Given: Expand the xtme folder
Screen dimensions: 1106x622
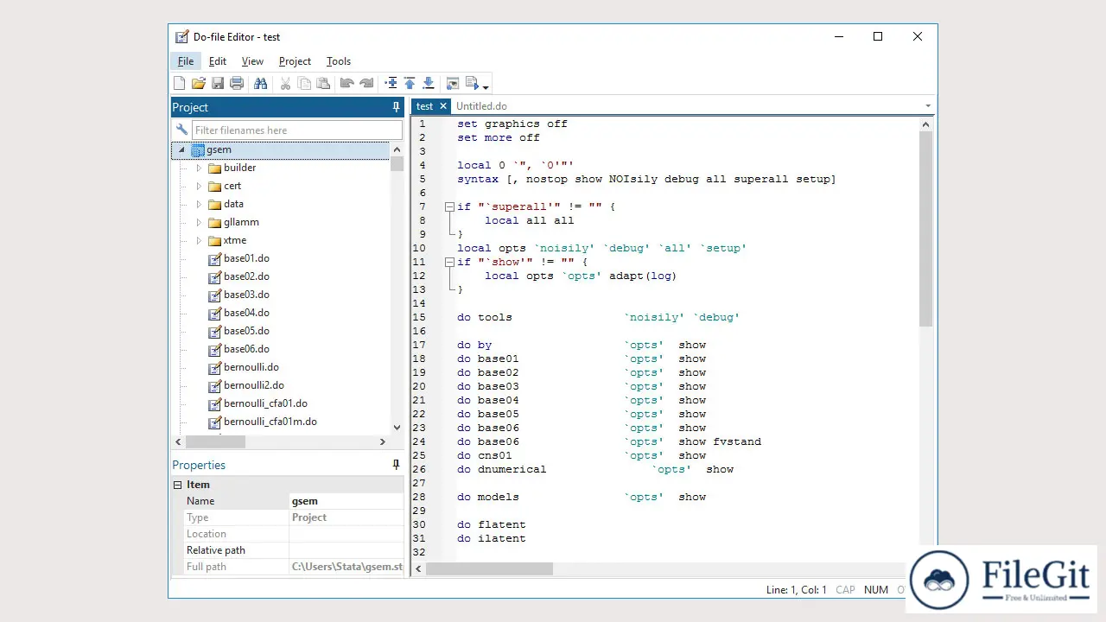Looking at the screenshot, I should pyautogui.click(x=199, y=240).
